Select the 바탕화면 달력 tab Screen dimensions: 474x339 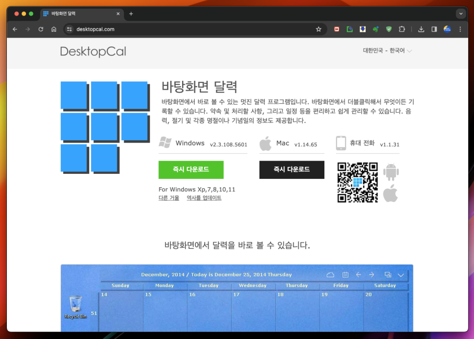[80, 14]
